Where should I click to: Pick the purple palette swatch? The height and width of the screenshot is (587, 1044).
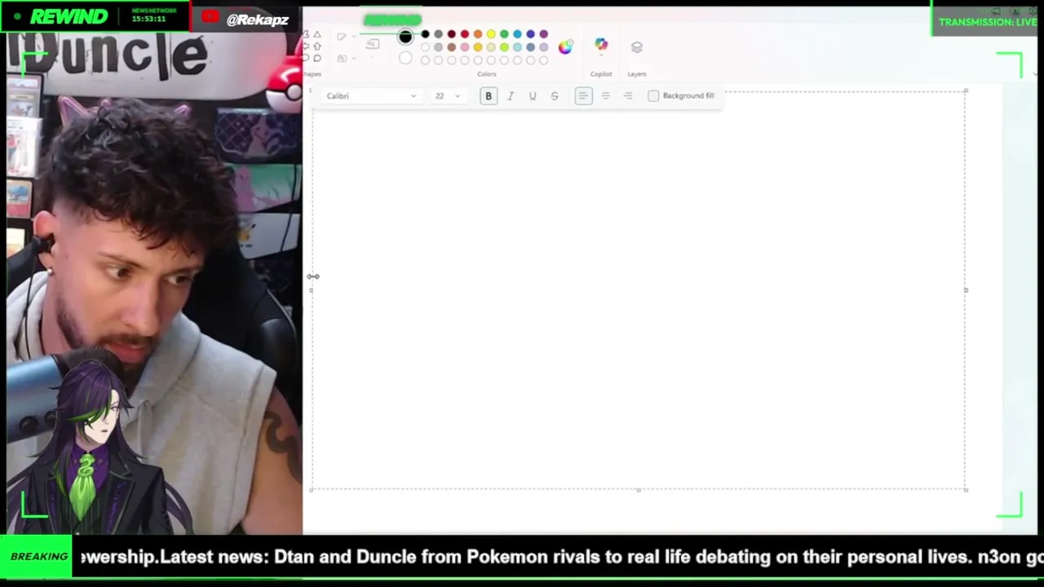544,34
